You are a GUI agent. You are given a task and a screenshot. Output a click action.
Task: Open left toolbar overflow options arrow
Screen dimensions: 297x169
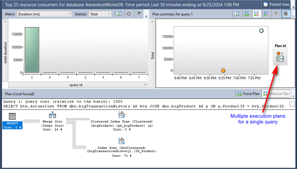pyautogui.click(x=146, y=16)
